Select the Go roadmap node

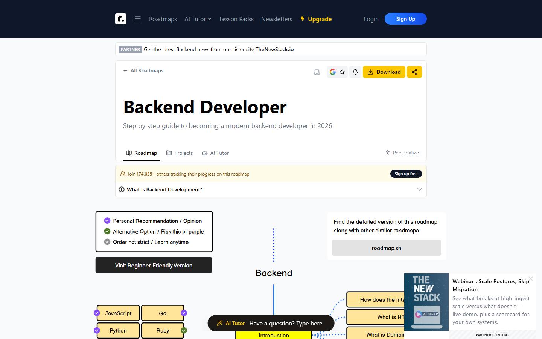(x=163, y=313)
